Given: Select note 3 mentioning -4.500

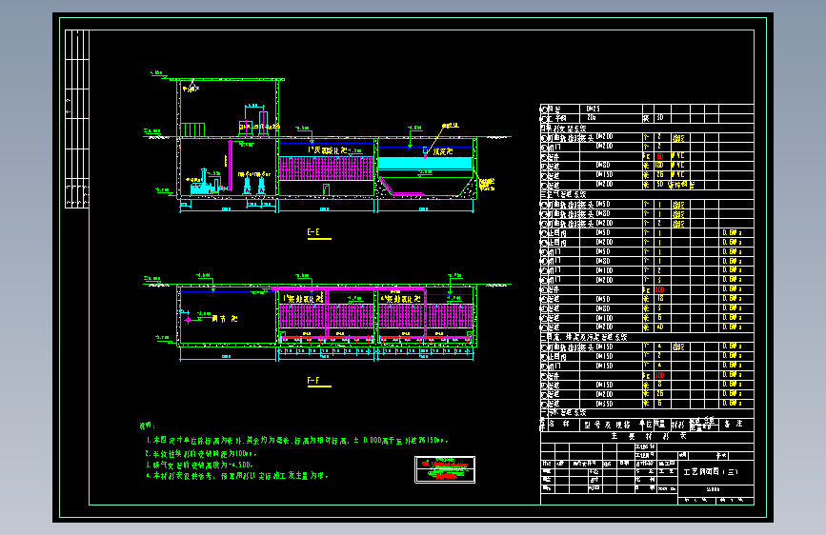Looking at the screenshot, I should 200,465.
